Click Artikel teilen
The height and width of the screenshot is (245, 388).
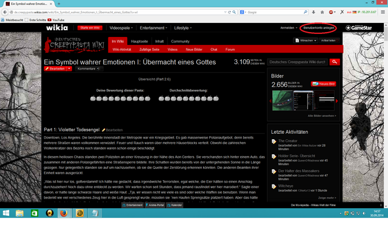pyautogui.click(x=330, y=41)
